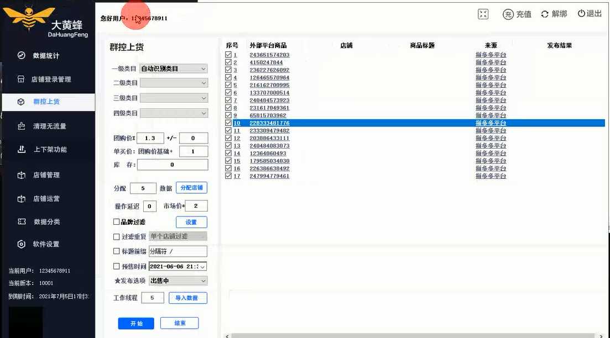Click the 软件设置 gear icon

click(x=22, y=244)
